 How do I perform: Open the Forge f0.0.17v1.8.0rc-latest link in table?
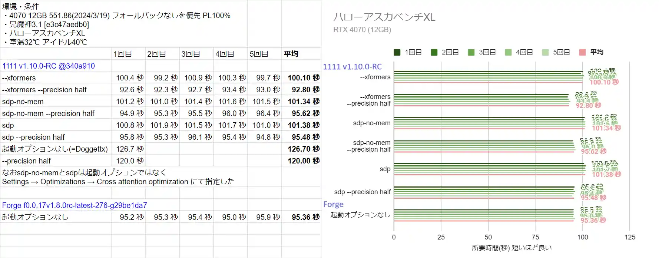(x=74, y=205)
